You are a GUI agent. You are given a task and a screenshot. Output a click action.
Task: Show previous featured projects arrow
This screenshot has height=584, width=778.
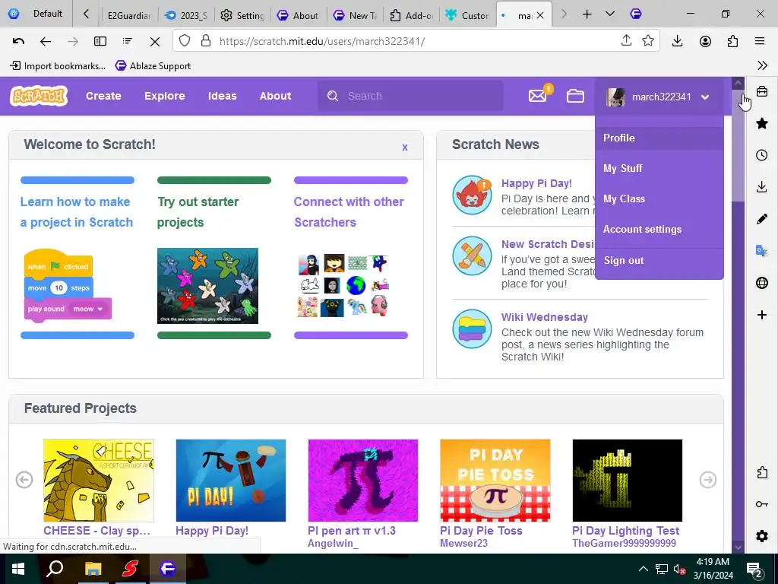click(24, 480)
